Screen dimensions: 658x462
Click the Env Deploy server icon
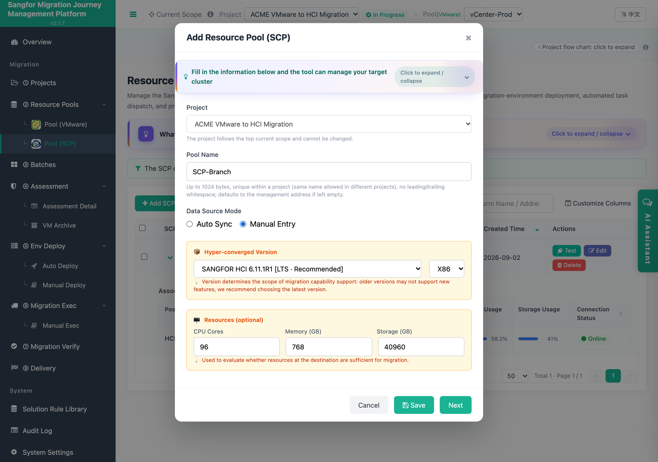14,246
